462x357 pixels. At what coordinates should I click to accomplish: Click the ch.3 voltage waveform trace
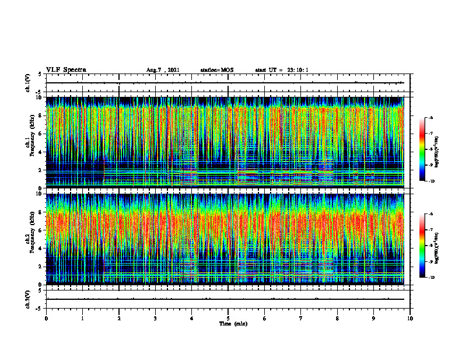pos(225,299)
